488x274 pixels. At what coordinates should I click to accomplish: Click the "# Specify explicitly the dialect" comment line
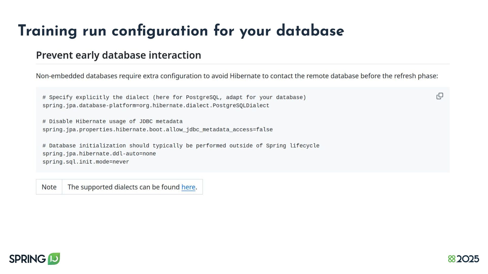click(174, 97)
